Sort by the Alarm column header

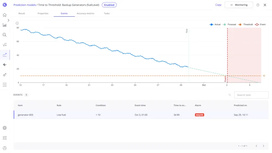(x=198, y=105)
